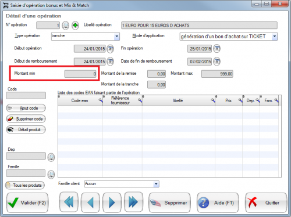Click Valider (F2) button

pyautogui.click(x=27, y=202)
